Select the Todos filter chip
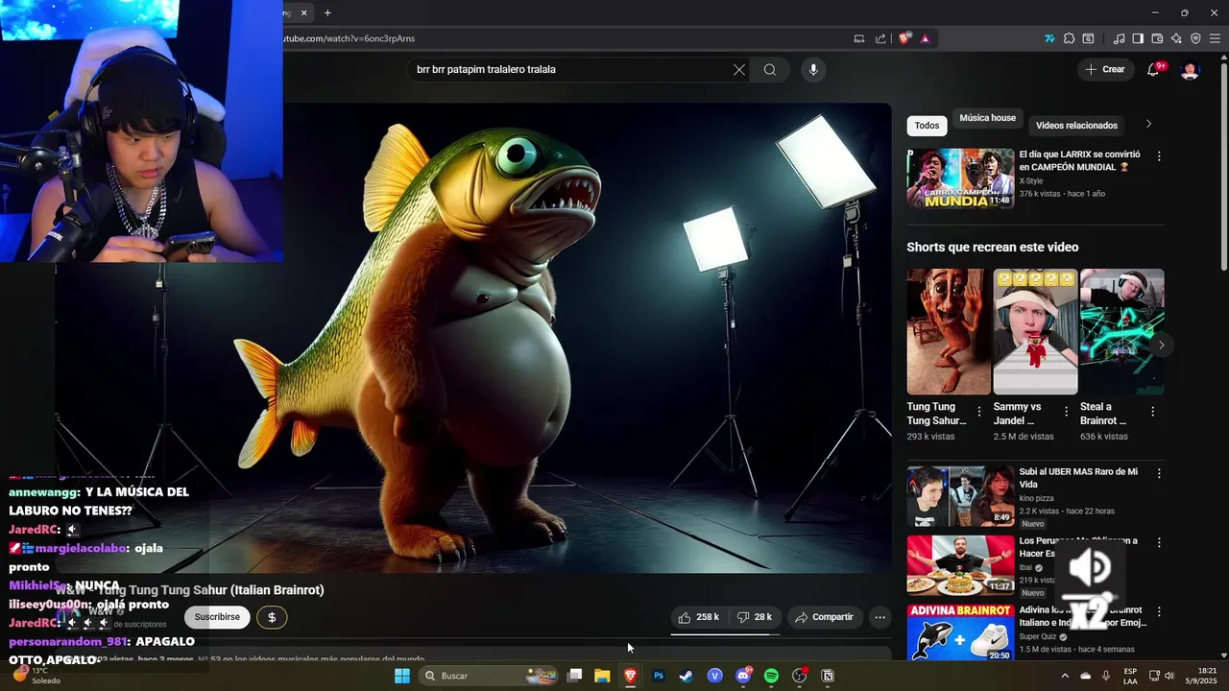 (927, 126)
